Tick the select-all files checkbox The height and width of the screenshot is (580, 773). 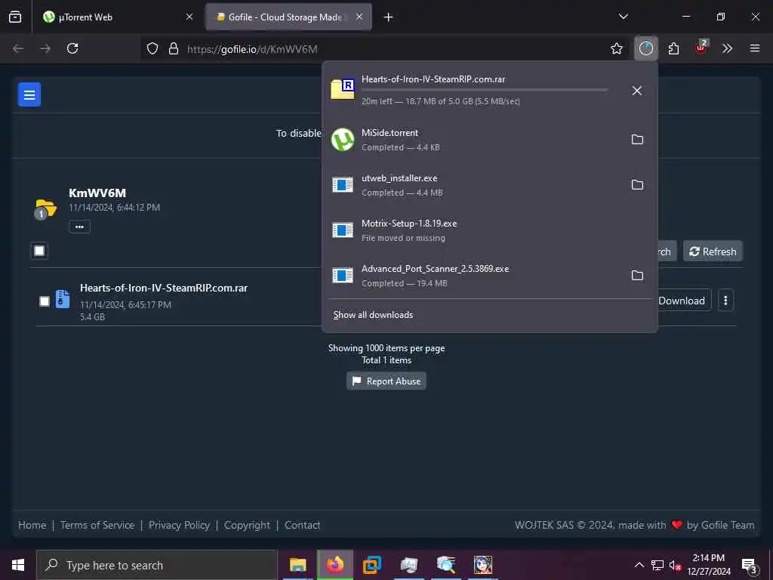39,251
